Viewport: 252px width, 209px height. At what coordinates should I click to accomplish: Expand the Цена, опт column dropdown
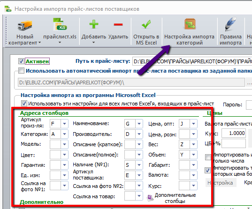pos(193,124)
